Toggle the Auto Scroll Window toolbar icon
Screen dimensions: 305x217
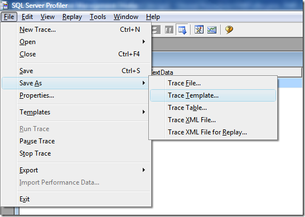pyautogui.click(x=182, y=30)
